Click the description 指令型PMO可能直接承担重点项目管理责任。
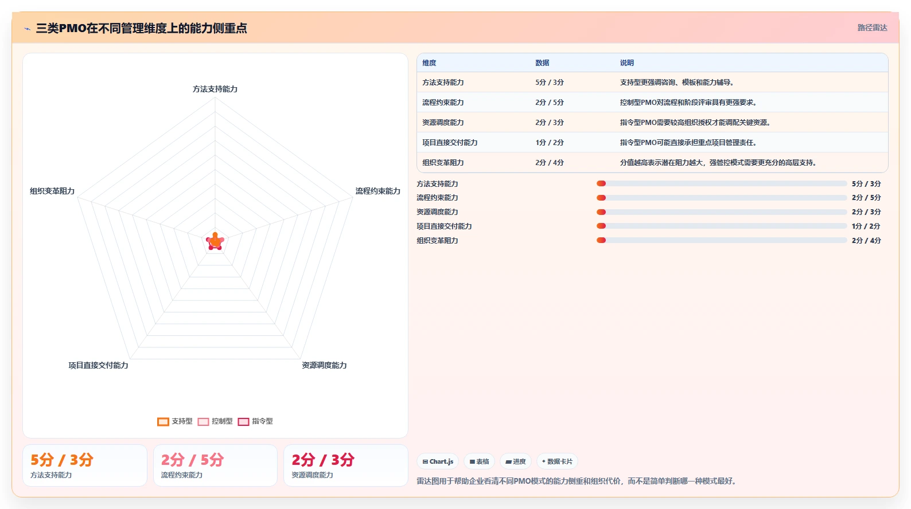 click(x=688, y=143)
